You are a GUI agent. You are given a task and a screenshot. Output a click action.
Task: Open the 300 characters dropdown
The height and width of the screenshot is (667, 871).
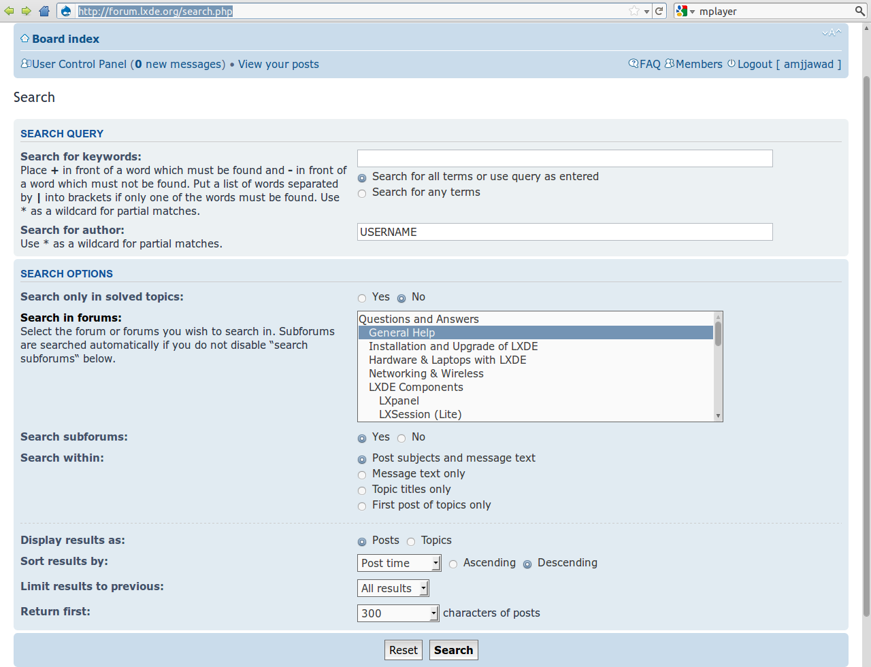[398, 613]
